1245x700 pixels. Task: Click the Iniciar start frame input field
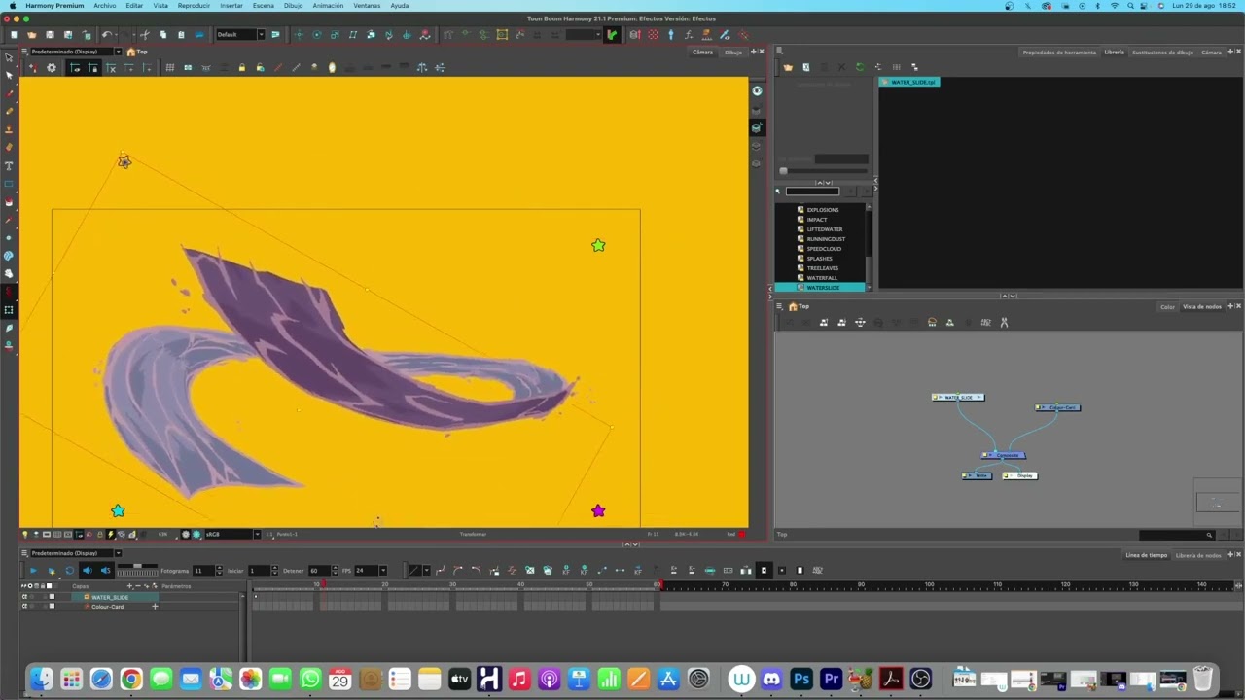tap(259, 571)
